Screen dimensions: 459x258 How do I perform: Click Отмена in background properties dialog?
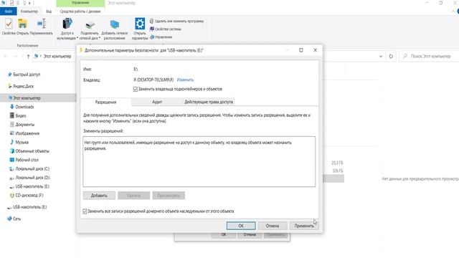[x=250, y=235]
